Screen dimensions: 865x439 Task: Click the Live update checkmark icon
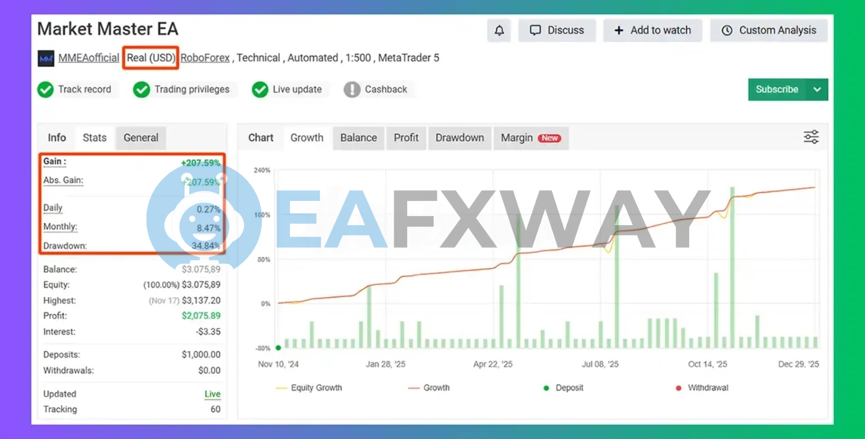pos(260,89)
